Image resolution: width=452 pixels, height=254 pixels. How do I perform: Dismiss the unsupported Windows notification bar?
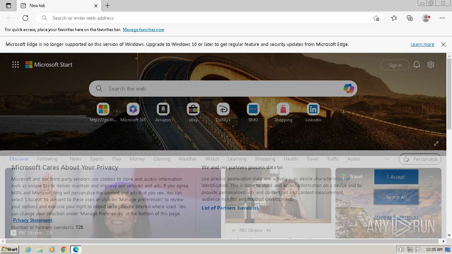tap(444, 44)
